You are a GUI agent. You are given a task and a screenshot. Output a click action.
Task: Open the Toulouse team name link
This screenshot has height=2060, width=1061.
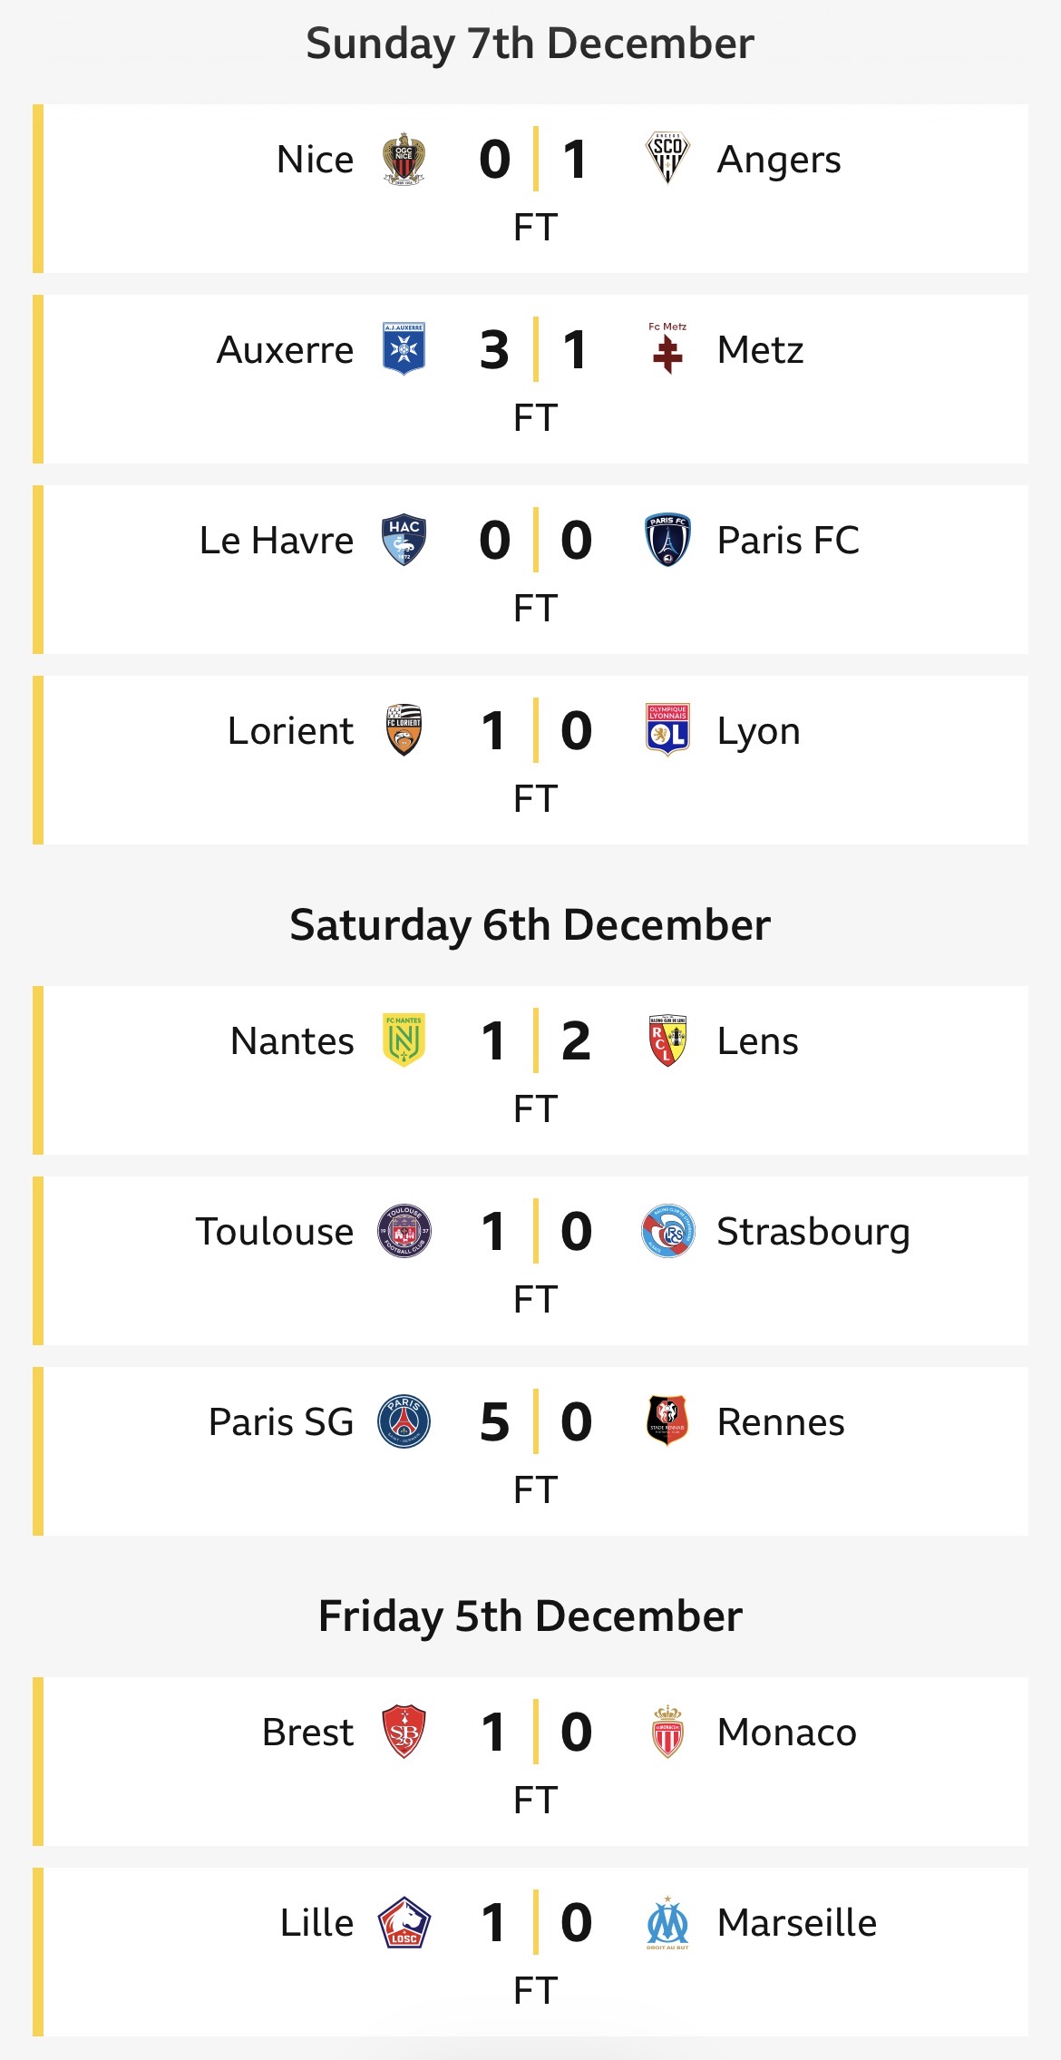(275, 1232)
